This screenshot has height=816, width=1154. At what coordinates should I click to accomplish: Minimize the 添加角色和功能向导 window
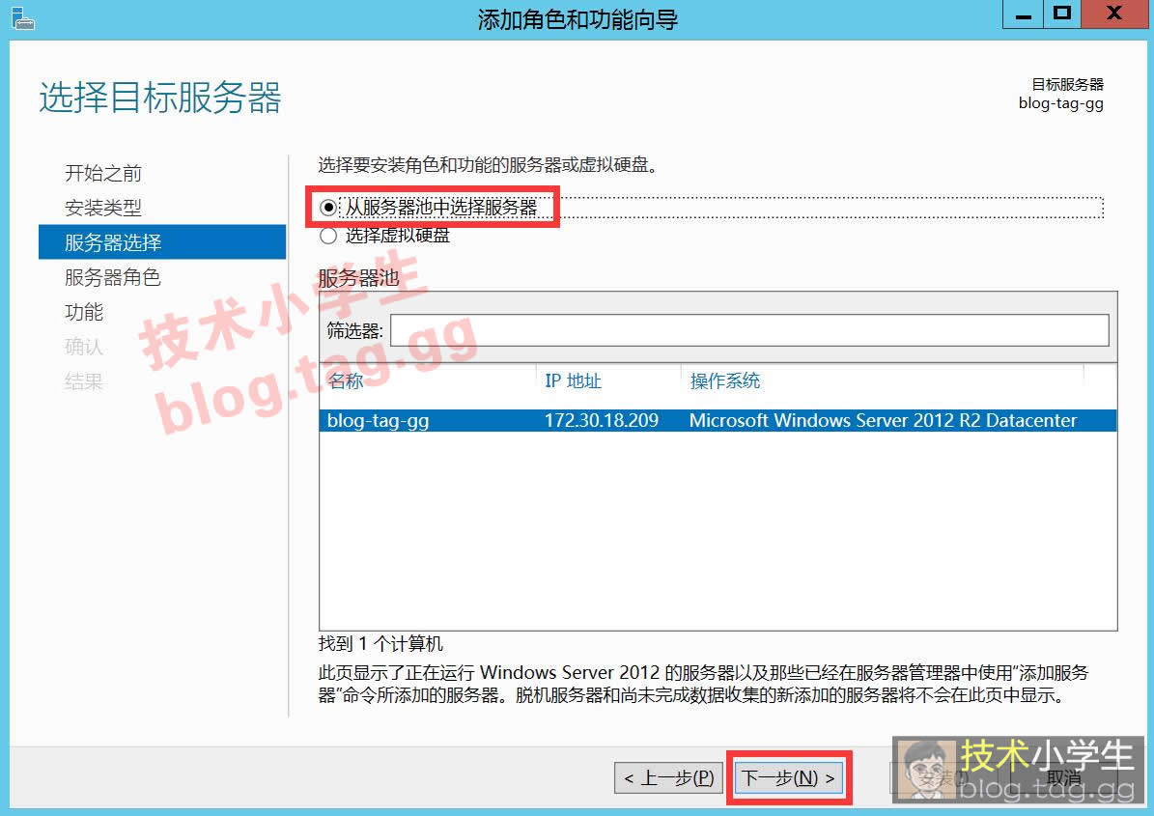[x=1024, y=15]
